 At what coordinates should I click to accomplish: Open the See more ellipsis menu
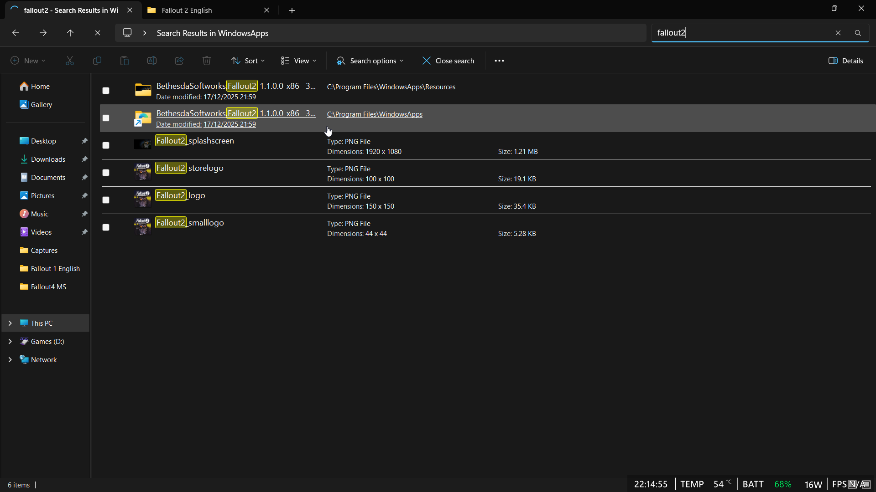[499, 61]
